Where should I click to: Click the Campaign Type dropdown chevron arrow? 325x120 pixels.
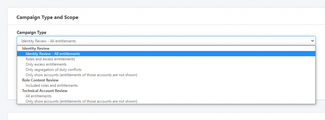[x=312, y=41]
